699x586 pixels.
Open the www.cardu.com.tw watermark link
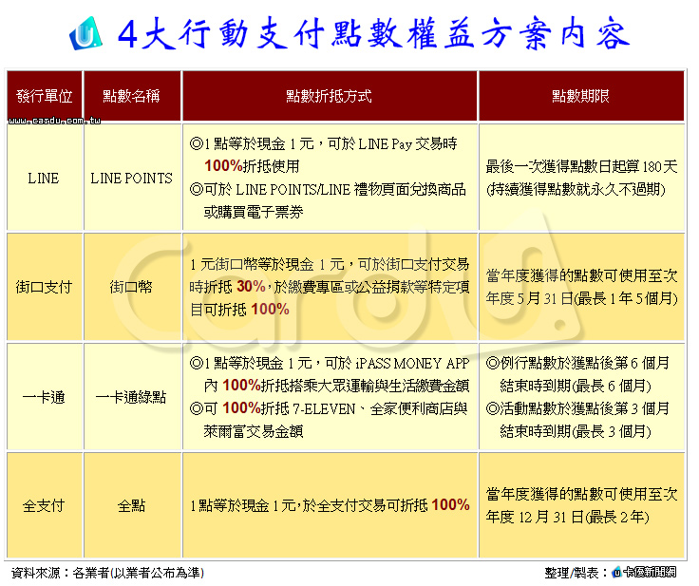56,122
